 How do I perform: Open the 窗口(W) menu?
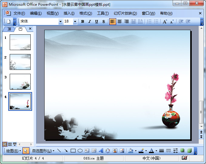point(148,13)
